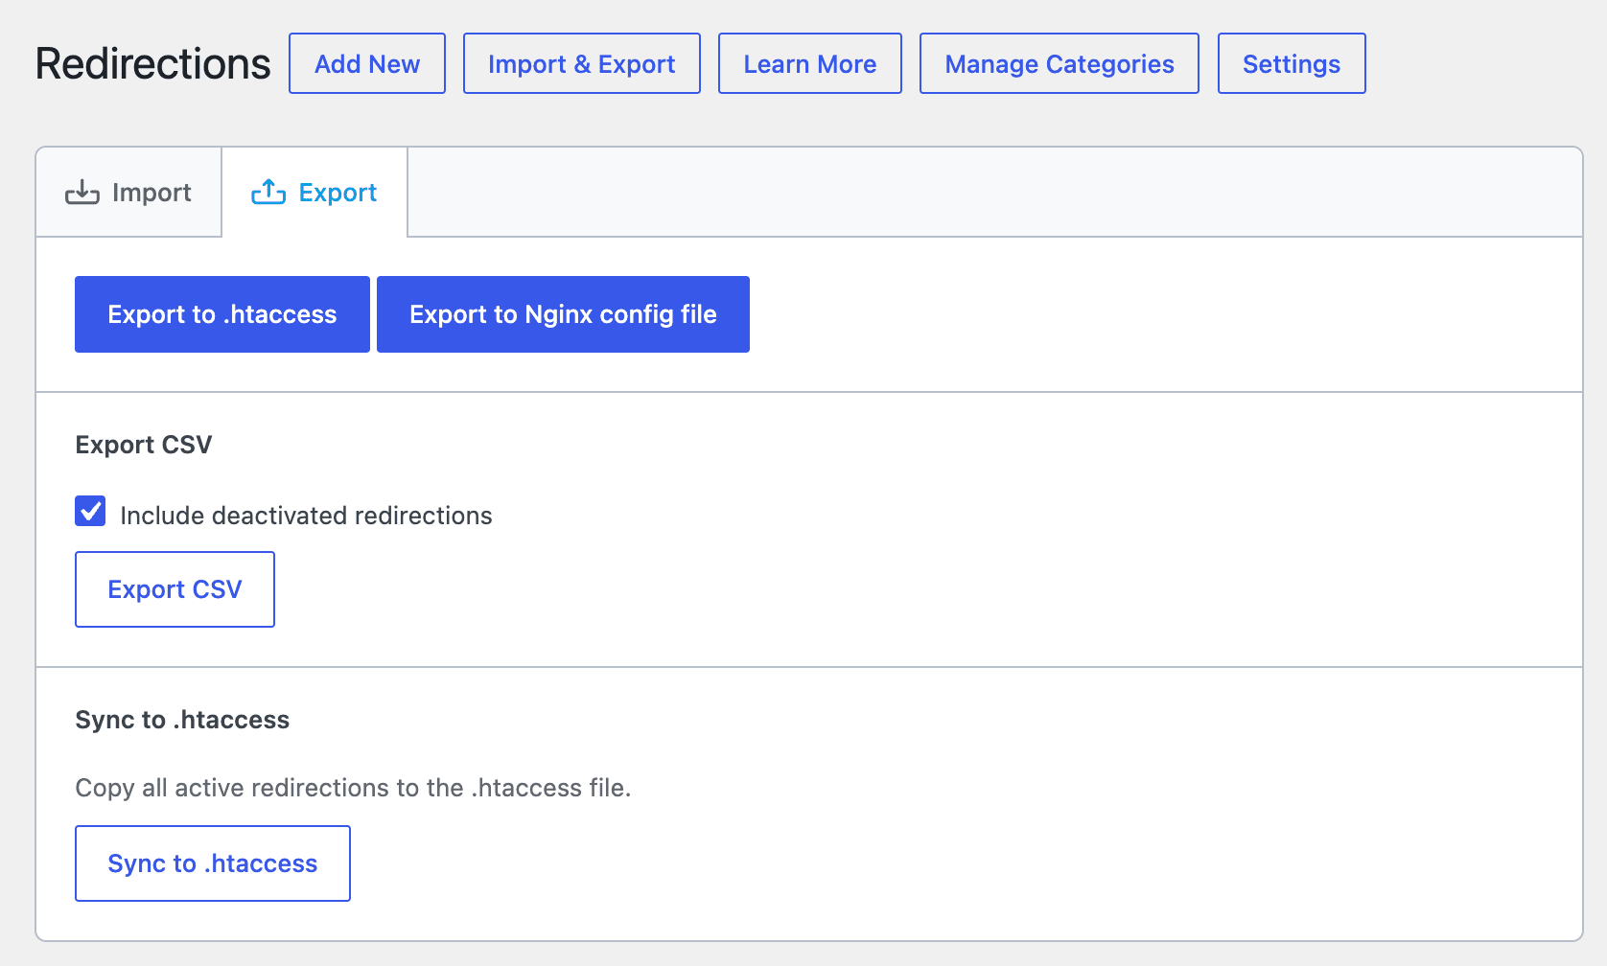Select the Export tab
Screen dimensions: 1607x966
pyautogui.click(x=314, y=193)
